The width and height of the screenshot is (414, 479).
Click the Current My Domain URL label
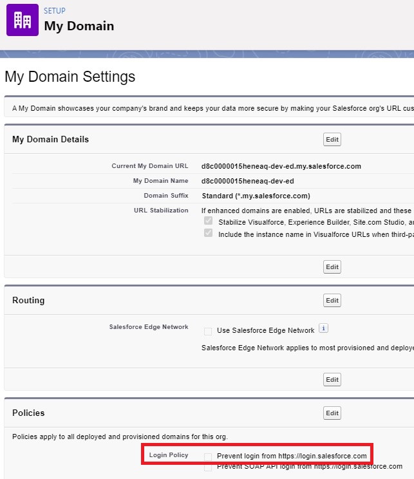[150, 166]
